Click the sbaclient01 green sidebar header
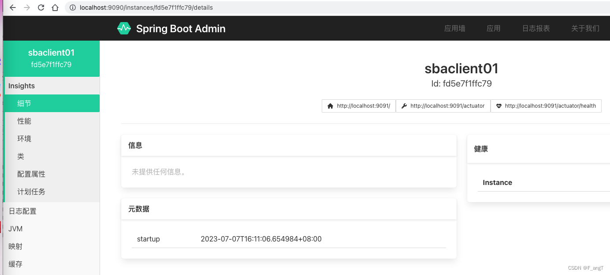610x275 pixels. tap(52, 58)
